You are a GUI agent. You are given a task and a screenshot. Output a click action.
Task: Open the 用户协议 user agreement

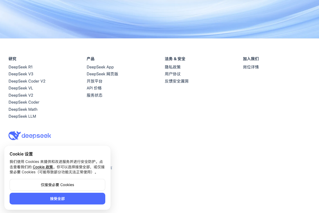173,74
